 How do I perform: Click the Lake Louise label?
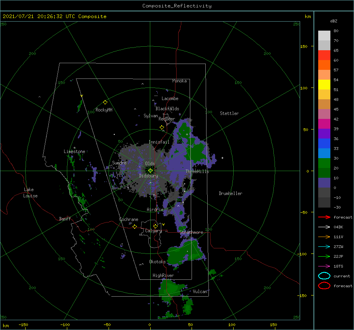(x=30, y=193)
